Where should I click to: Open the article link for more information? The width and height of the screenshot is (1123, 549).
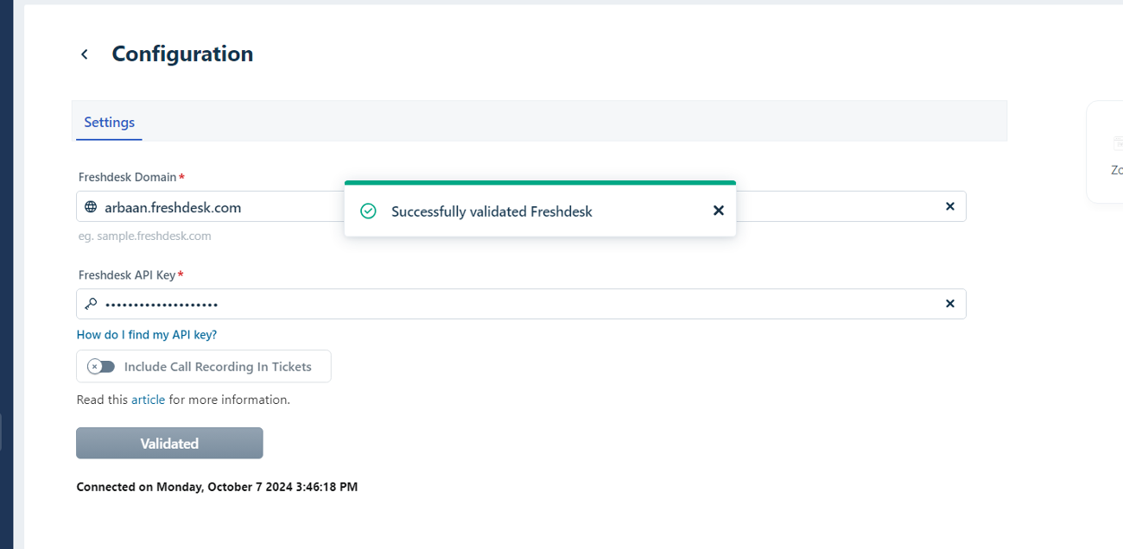tap(148, 400)
